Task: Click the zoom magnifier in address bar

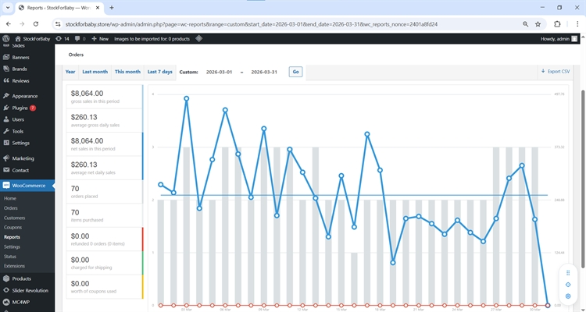Action: 526,24
